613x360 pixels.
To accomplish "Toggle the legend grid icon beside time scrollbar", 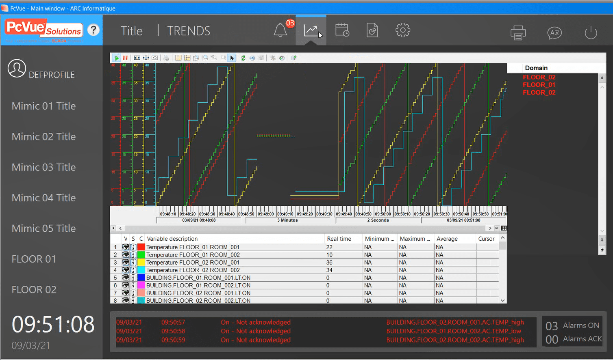I will 504,228.
